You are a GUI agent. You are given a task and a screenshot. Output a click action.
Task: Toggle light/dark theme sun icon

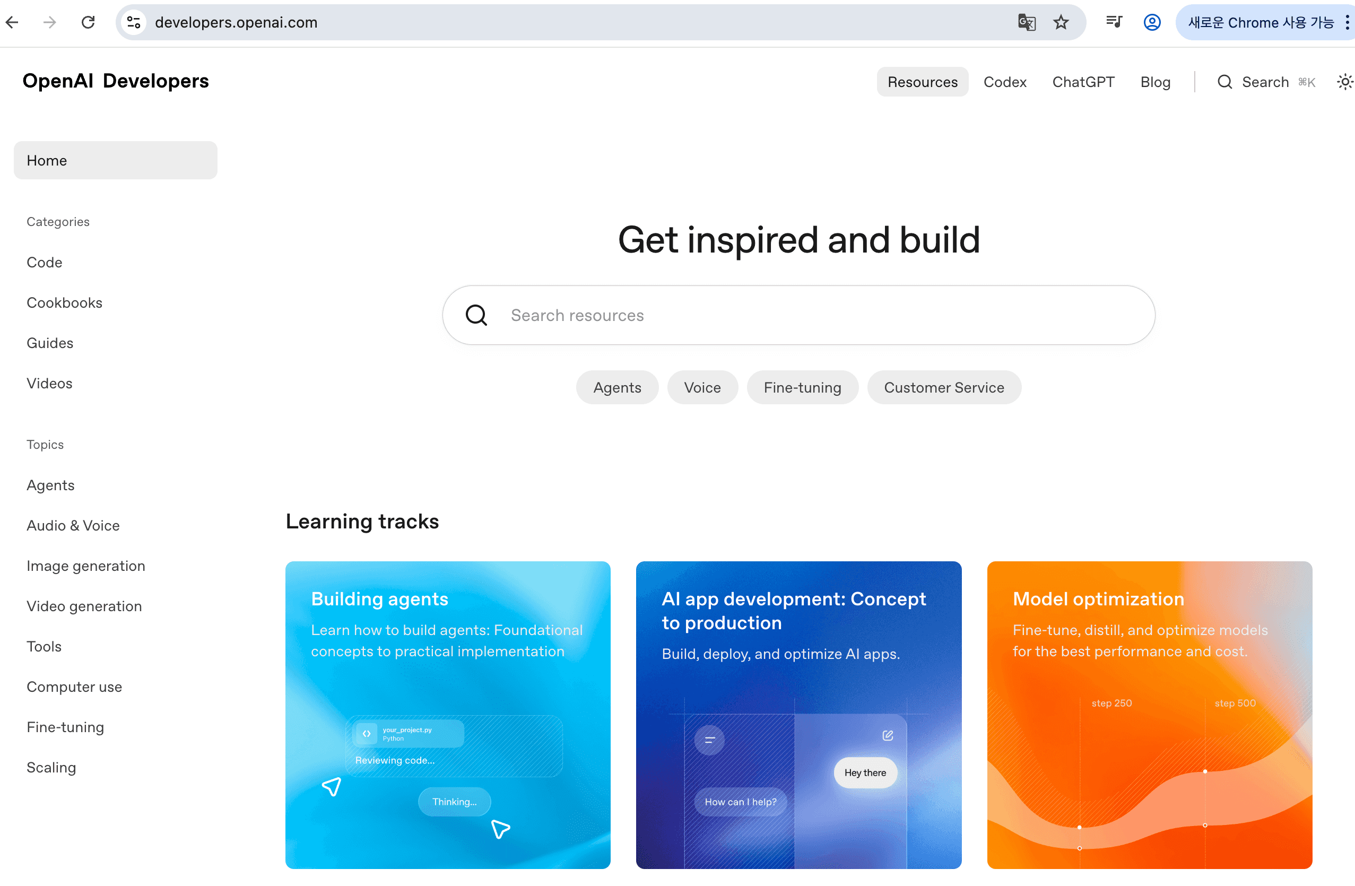[x=1344, y=82]
